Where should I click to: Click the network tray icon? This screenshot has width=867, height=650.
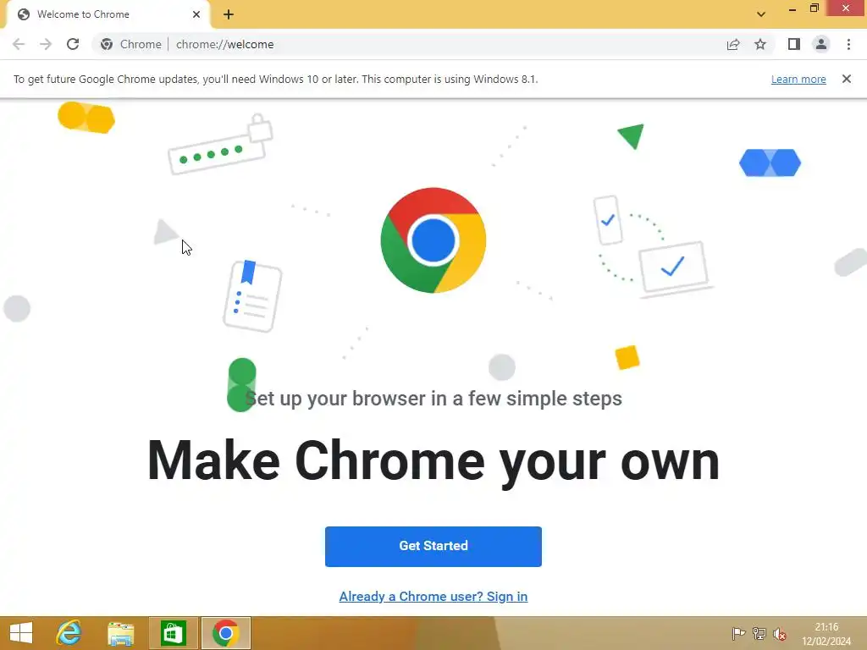[x=759, y=634]
